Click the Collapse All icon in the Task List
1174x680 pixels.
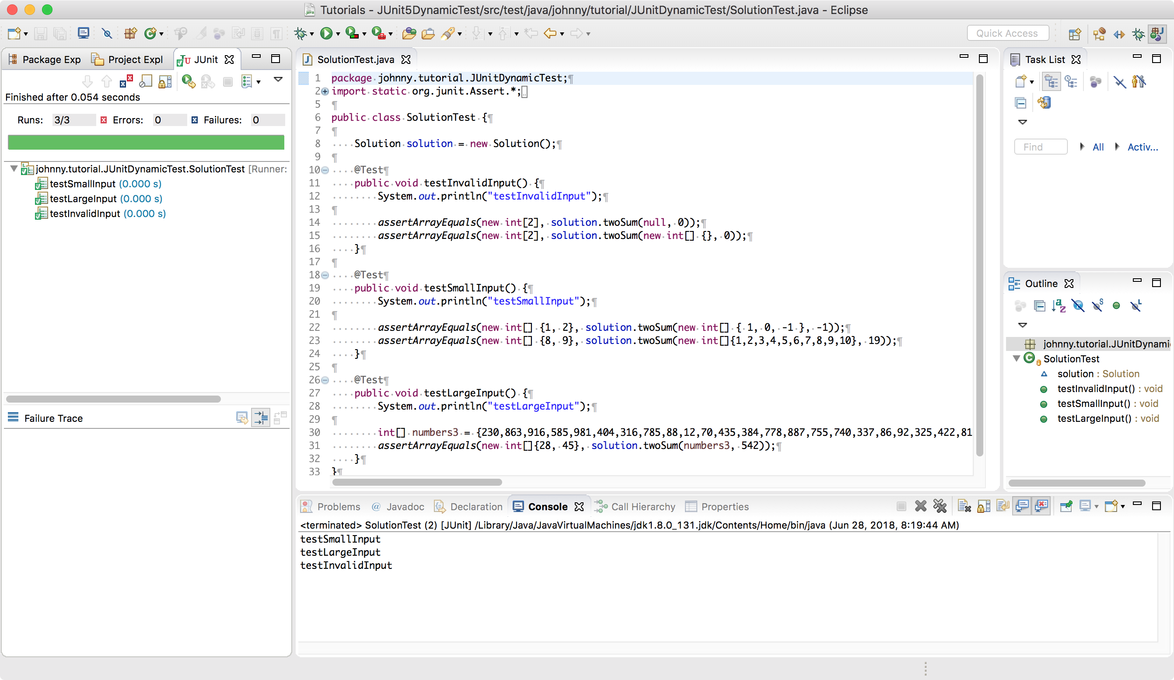click(x=1020, y=102)
